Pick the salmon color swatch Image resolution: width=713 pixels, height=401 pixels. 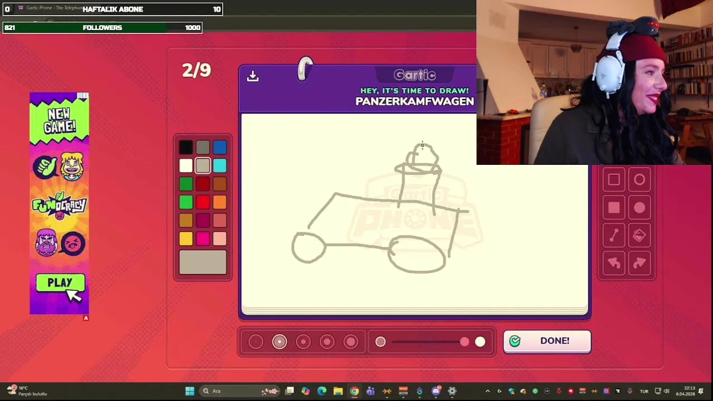(x=219, y=221)
